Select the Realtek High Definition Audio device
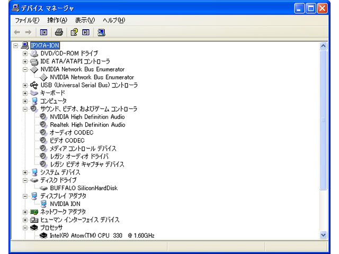The height and width of the screenshot is (254, 339). (87, 124)
